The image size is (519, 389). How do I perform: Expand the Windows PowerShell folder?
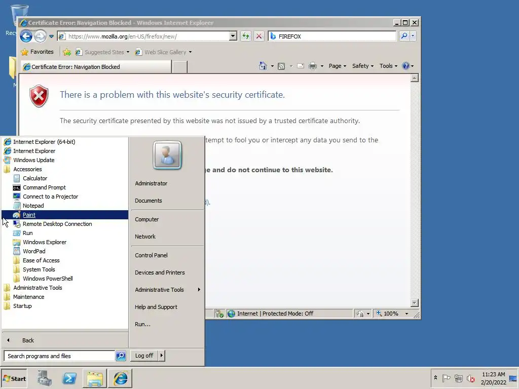(x=65, y=279)
